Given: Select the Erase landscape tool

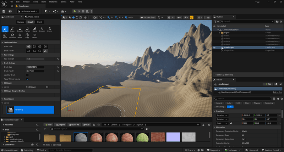Looking at the screenshot, I should 12,29.
